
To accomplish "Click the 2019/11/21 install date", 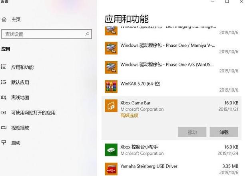I will (x=228, y=109).
